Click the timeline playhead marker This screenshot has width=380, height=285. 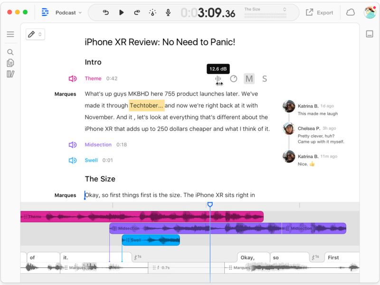210,205
